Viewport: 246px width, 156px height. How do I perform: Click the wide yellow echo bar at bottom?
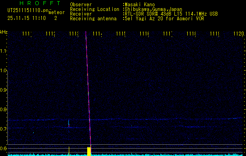tap(89, 151)
